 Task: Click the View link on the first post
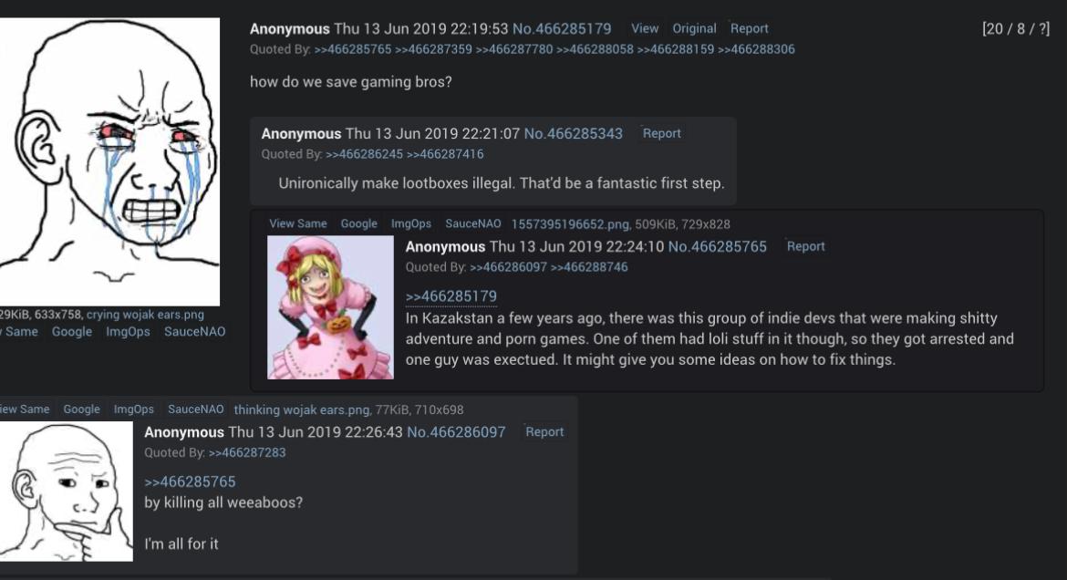pyautogui.click(x=645, y=28)
